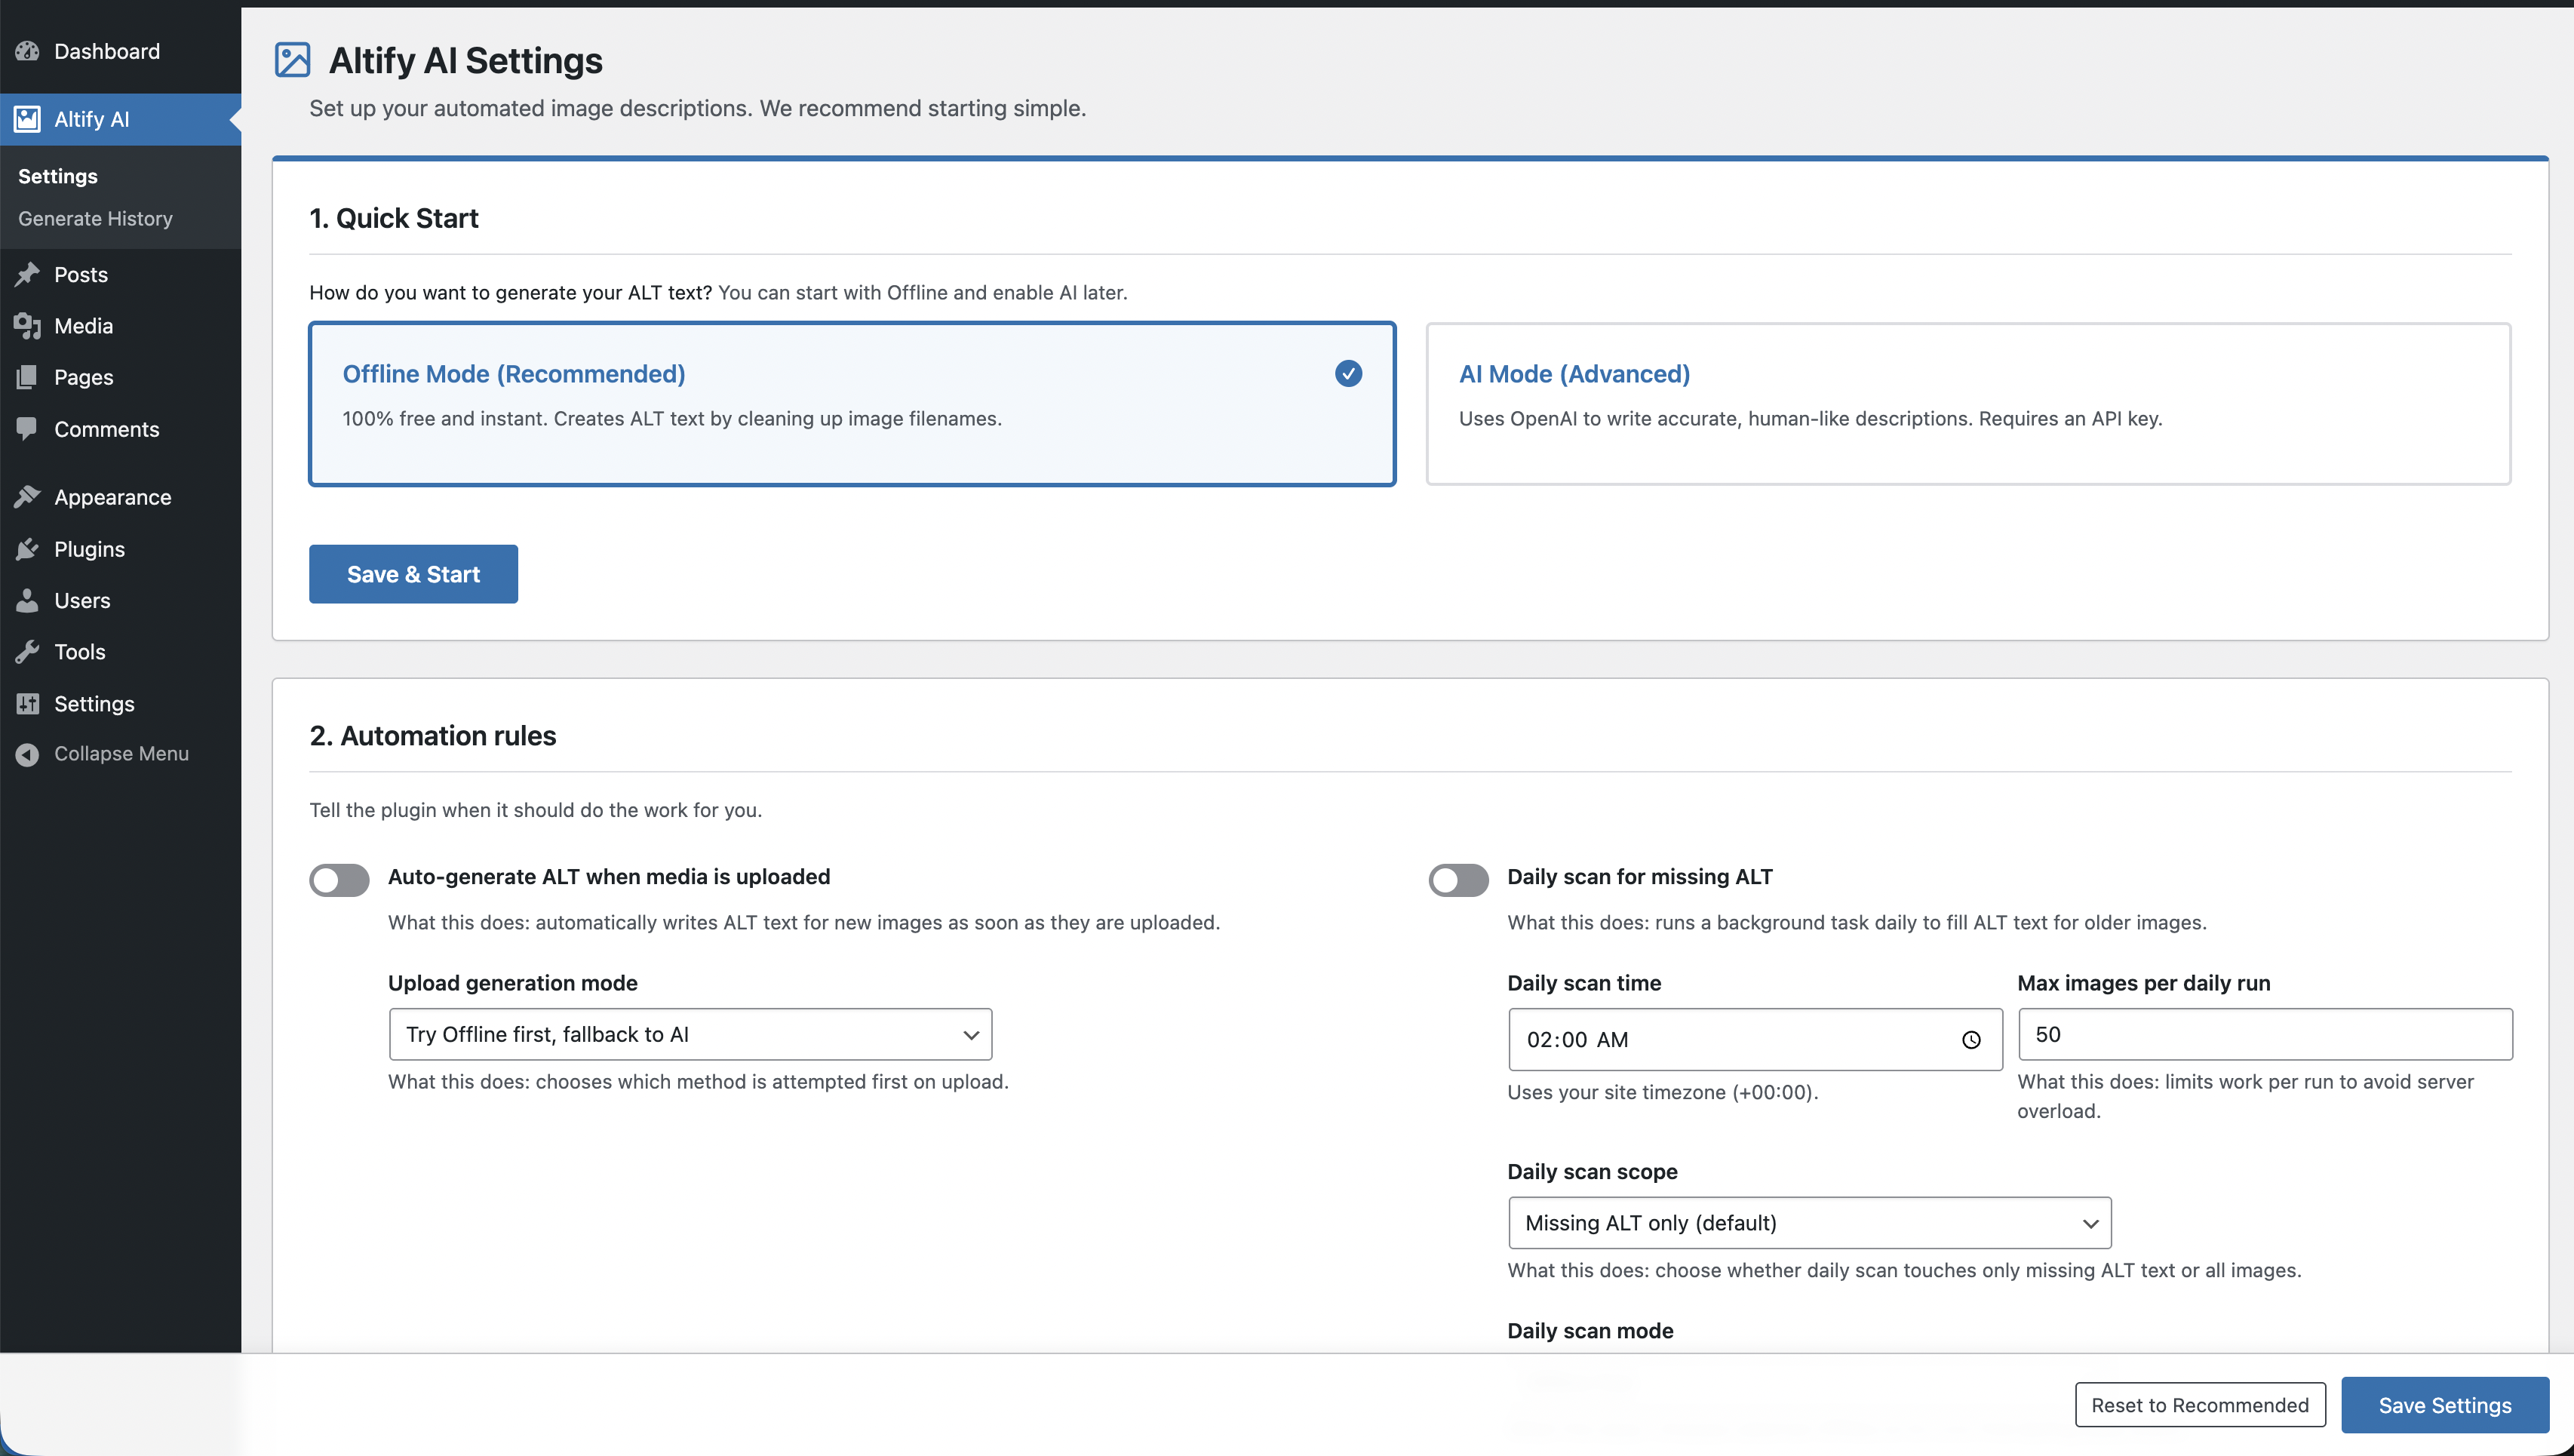Go to the Users menu item
Screen dimensions: 2574x1456
[82, 601]
